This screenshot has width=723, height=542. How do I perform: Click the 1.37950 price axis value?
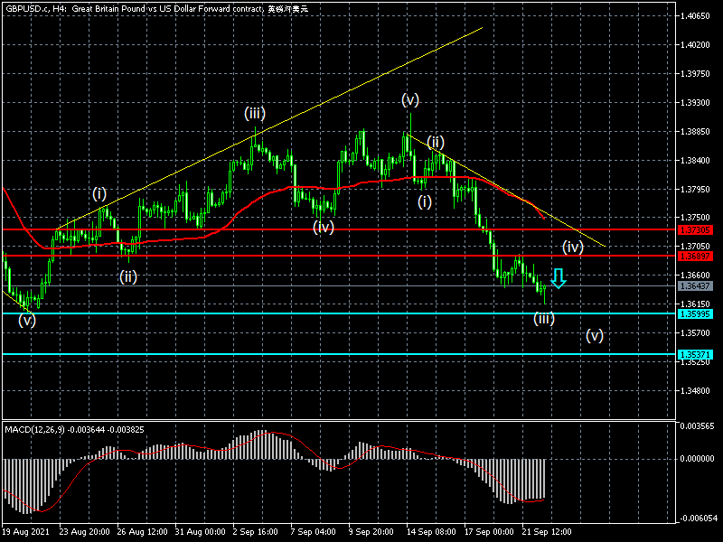coord(695,190)
